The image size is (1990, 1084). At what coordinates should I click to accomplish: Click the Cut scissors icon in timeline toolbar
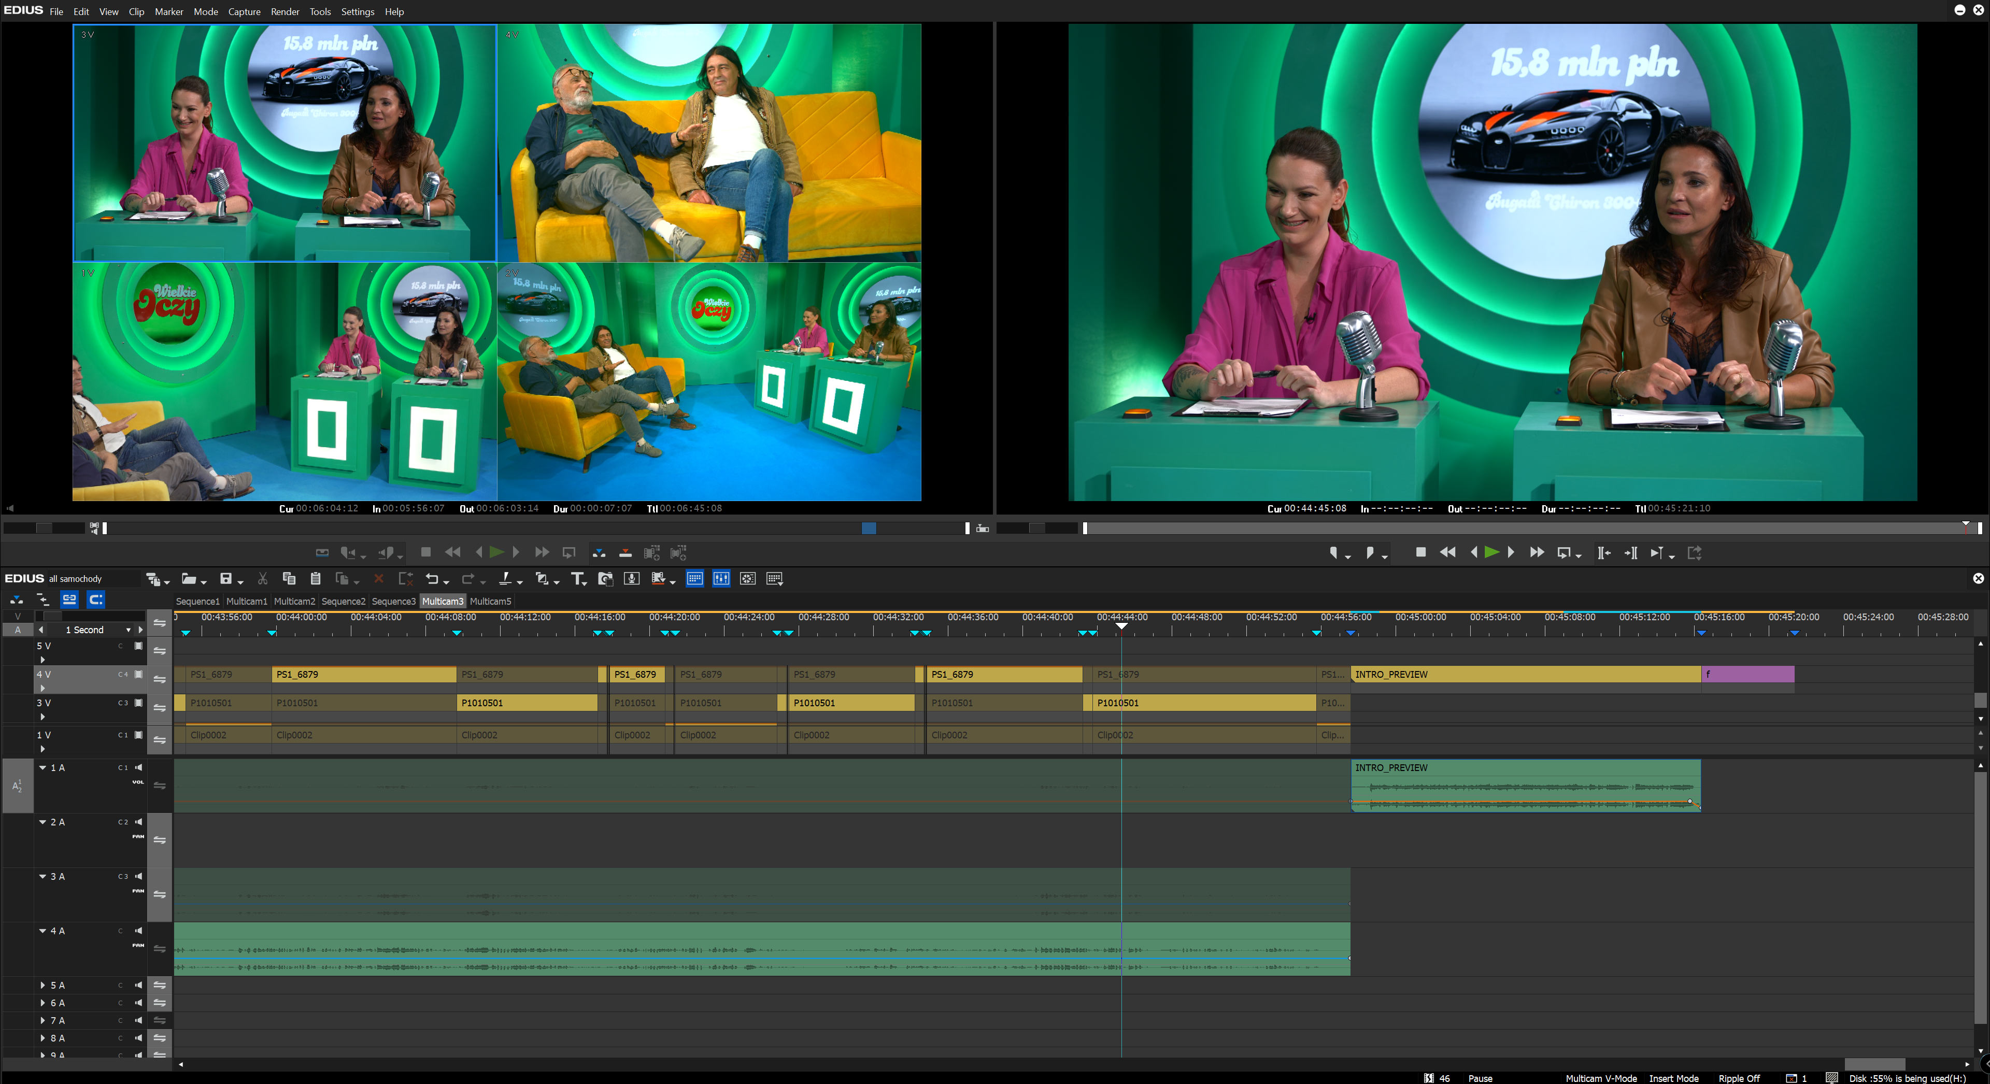click(x=263, y=579)
